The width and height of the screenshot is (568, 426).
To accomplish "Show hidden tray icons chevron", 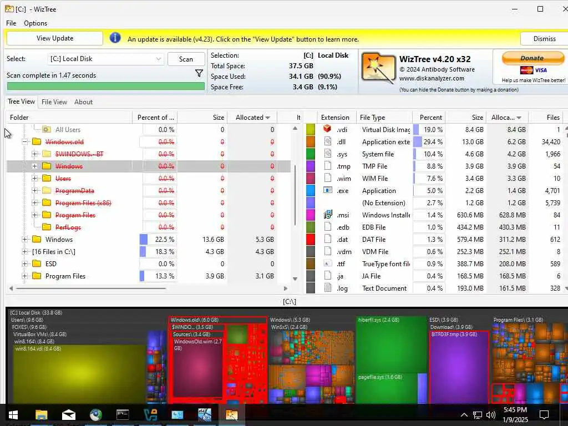I will [464, 415].
